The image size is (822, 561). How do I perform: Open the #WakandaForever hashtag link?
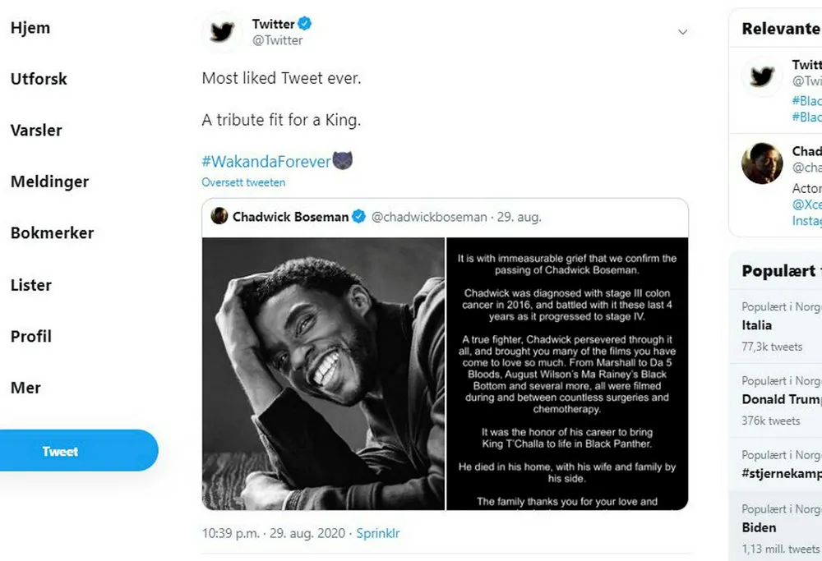(x=266, y=161)
